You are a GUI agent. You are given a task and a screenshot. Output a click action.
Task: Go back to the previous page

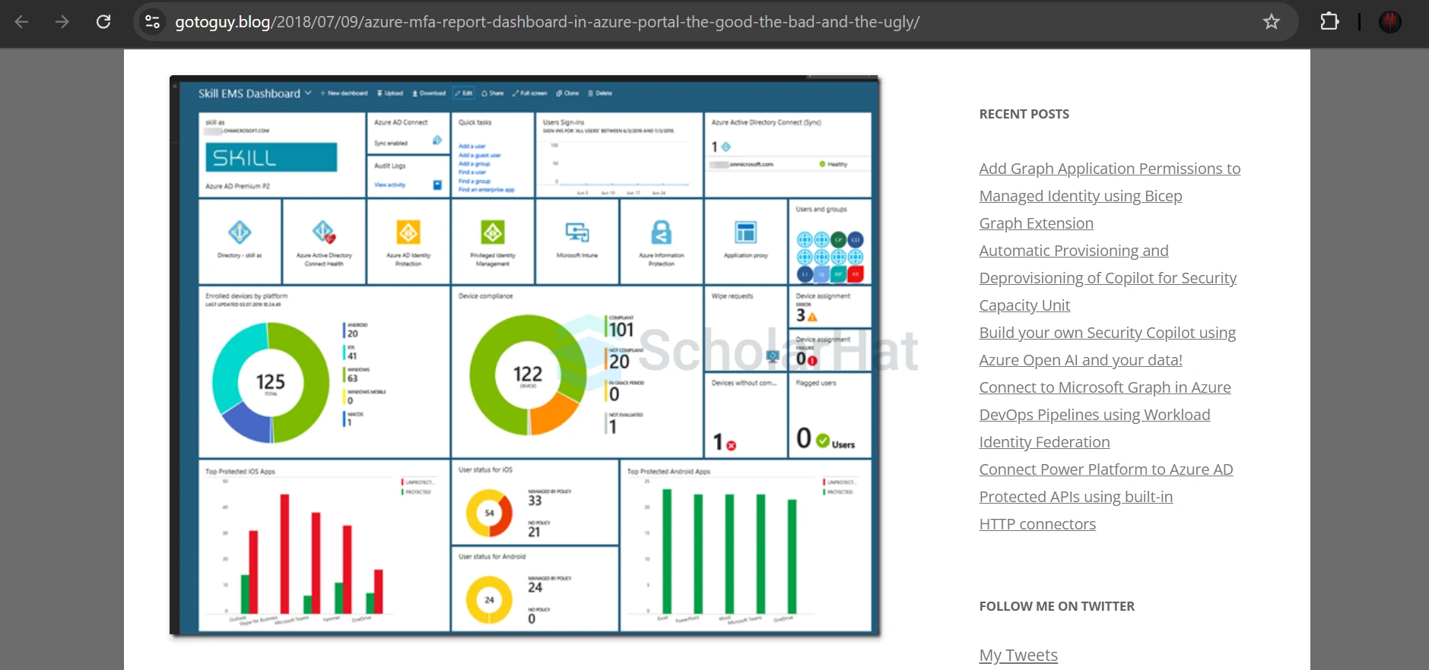click(21, 22)
